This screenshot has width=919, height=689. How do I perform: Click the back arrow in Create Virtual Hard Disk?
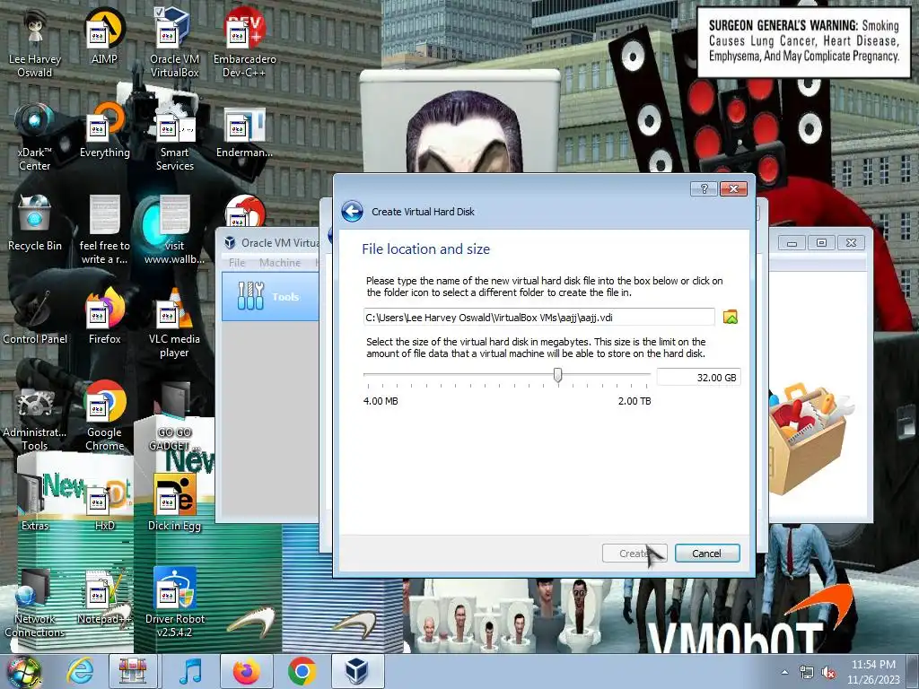coord(352,212)
